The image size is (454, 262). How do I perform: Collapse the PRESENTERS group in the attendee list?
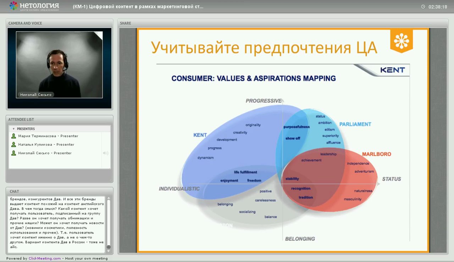coord(13,129)
